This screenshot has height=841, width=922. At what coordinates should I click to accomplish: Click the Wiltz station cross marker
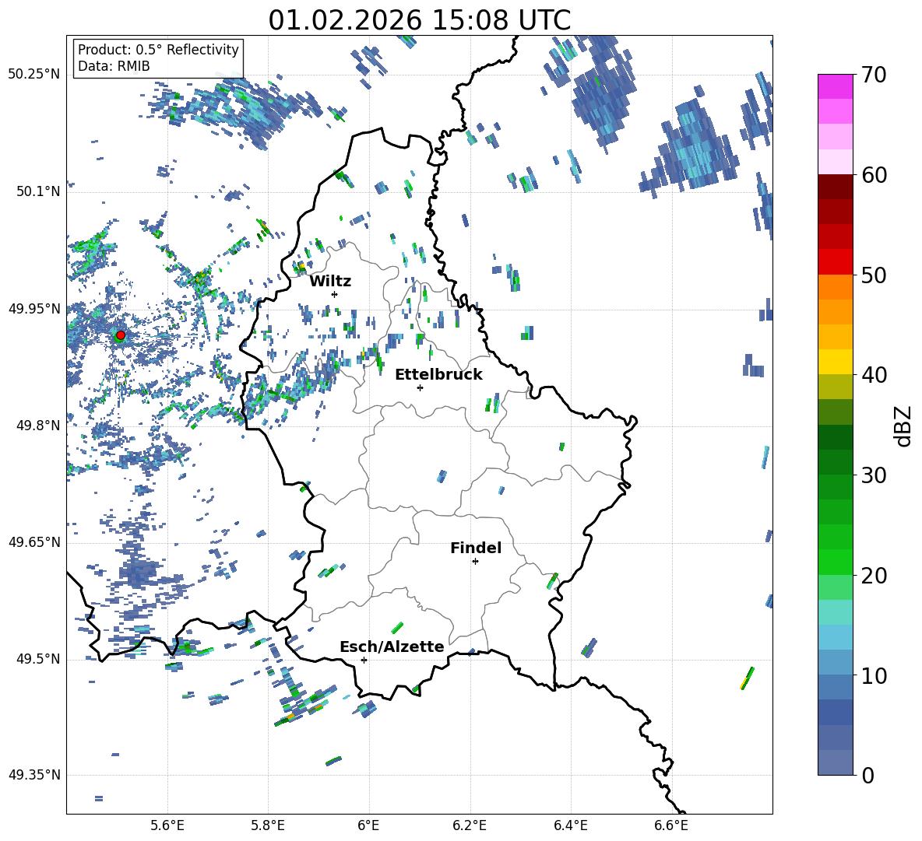(x=335, y=294)
